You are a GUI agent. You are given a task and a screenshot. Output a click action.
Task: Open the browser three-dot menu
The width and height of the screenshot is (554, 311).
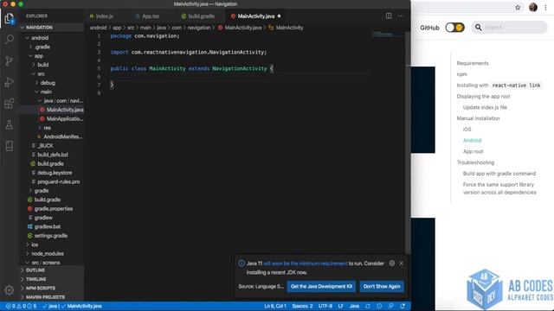pyautogui.click(x=545, y=8)
